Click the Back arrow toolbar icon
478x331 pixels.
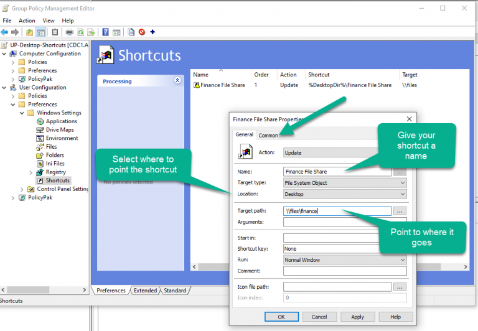4,32
